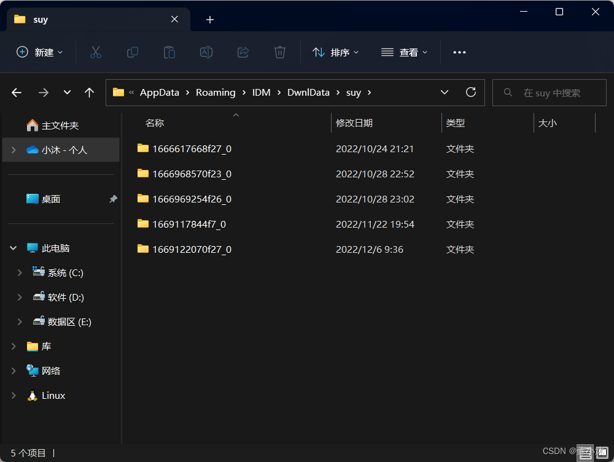Expand hidden path chevrons before AppData
The width and height of the screenshot is (614, 462).
click(131, 92)
